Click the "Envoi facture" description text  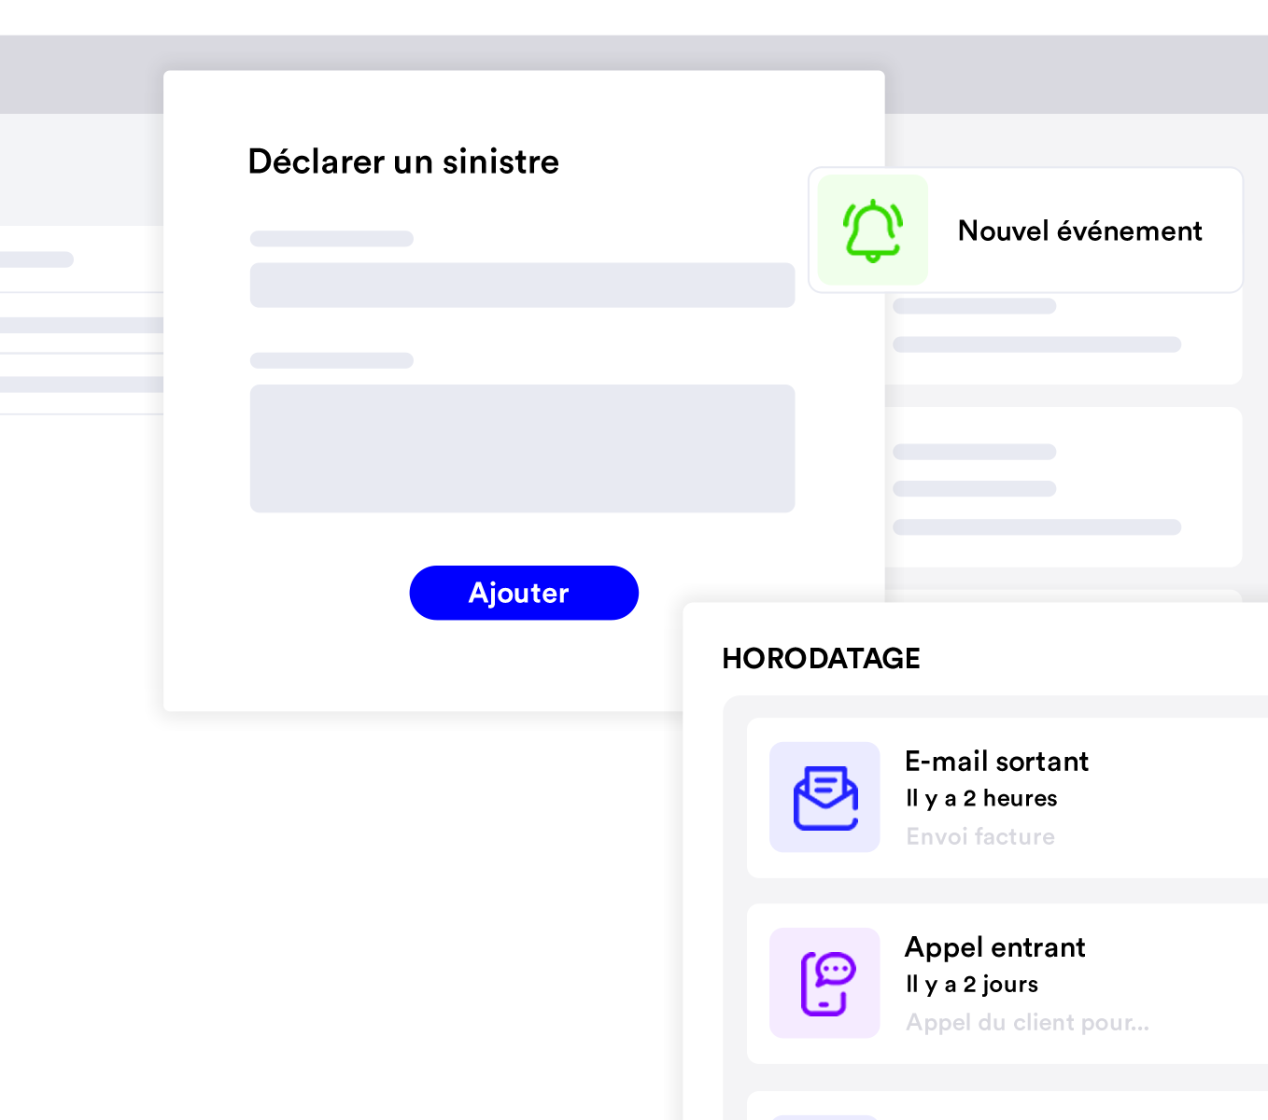979,836
